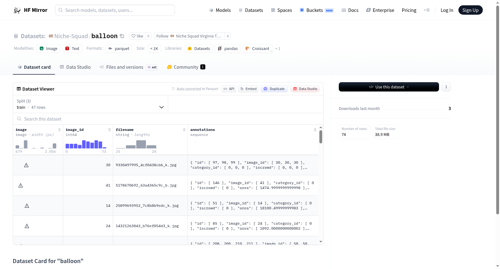Like the balloon dataset

137,36
